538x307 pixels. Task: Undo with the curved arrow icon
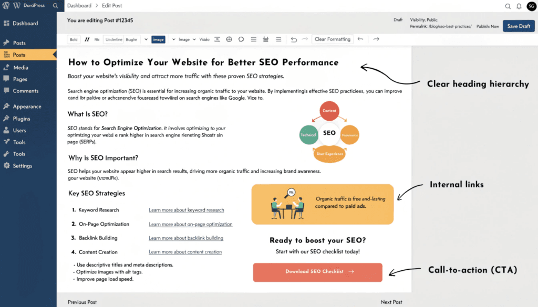tap(294, 39)
